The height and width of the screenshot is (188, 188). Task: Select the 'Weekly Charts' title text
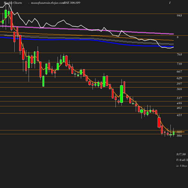(13, 3)
